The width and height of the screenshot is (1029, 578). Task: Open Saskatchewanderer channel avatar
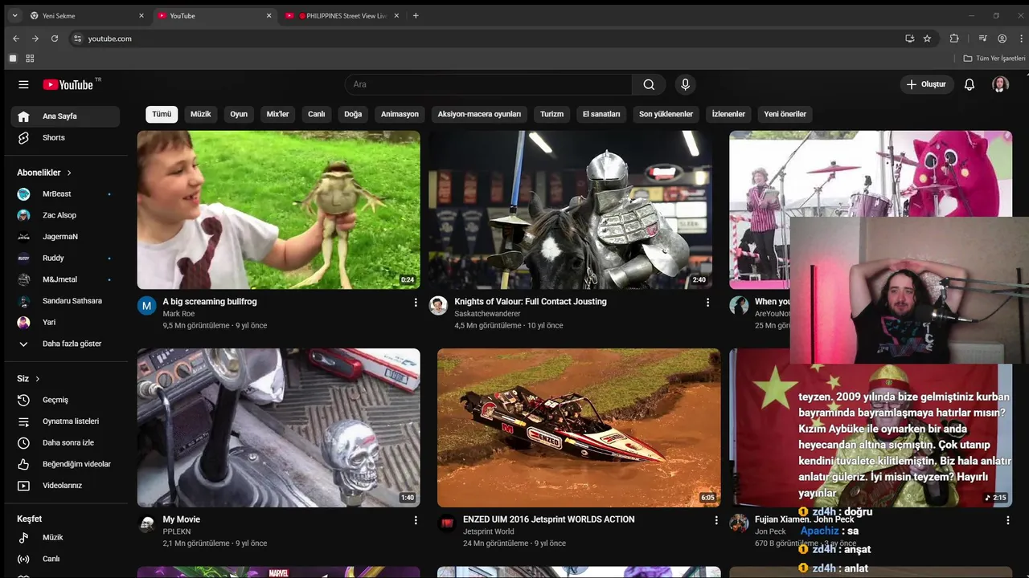(x=438, y=306)
